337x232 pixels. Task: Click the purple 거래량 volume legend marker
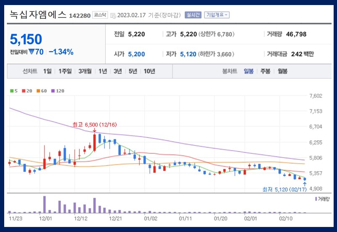(316, 199)
